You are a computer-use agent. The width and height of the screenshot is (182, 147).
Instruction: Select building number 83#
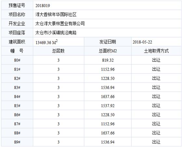pos(17,87)
